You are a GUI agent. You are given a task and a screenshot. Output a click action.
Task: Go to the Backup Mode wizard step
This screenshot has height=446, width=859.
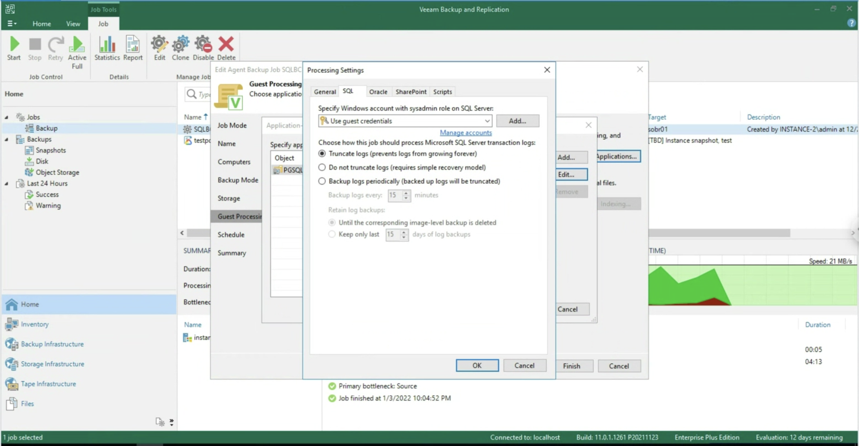pos(238,180)
